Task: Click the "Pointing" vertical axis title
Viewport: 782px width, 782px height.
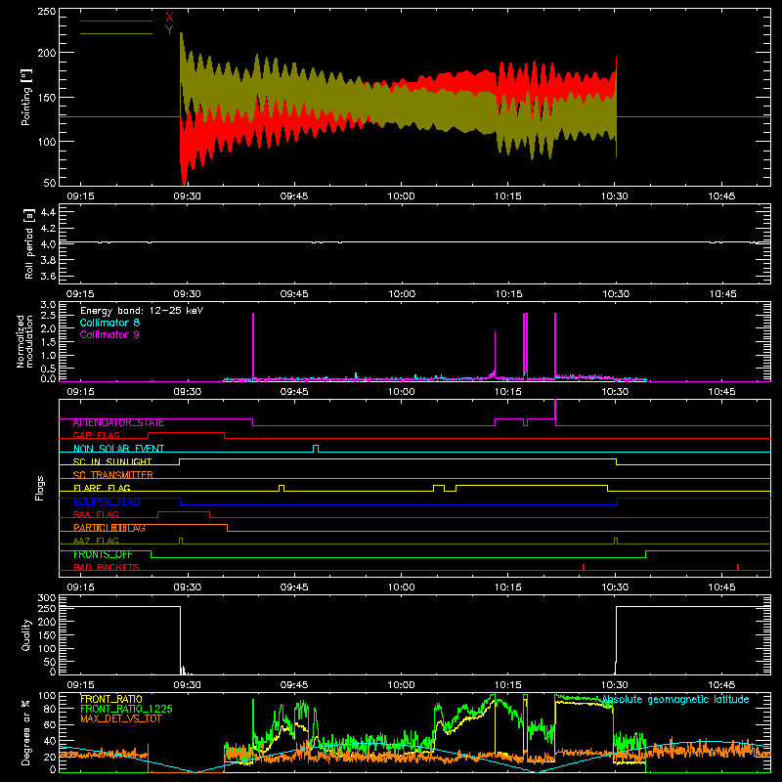Action: tap(26, 97)
